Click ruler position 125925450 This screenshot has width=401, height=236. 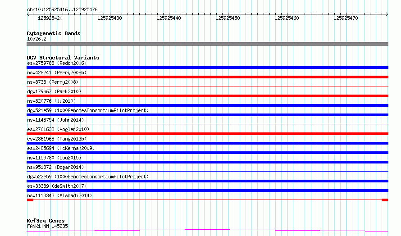(228, 18)
